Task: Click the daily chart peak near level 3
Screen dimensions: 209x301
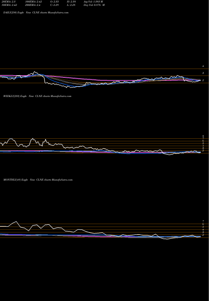Action: point(35,72)
